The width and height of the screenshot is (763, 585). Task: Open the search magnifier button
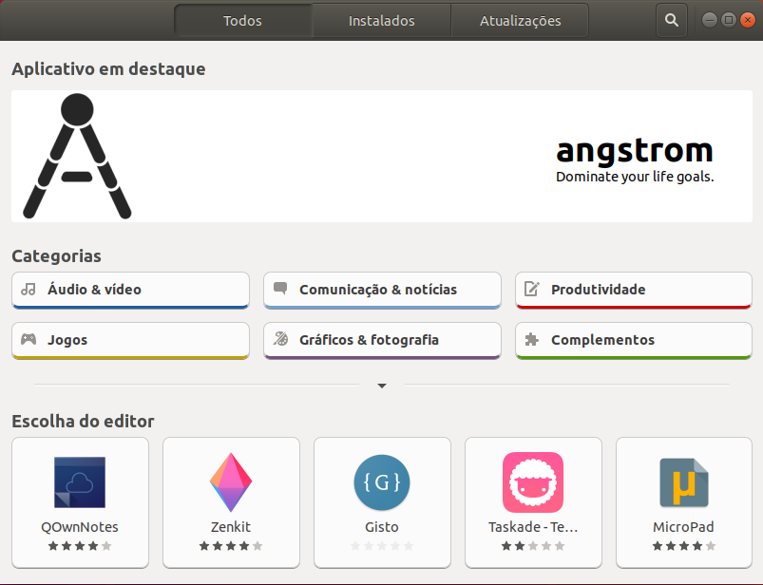672,21
